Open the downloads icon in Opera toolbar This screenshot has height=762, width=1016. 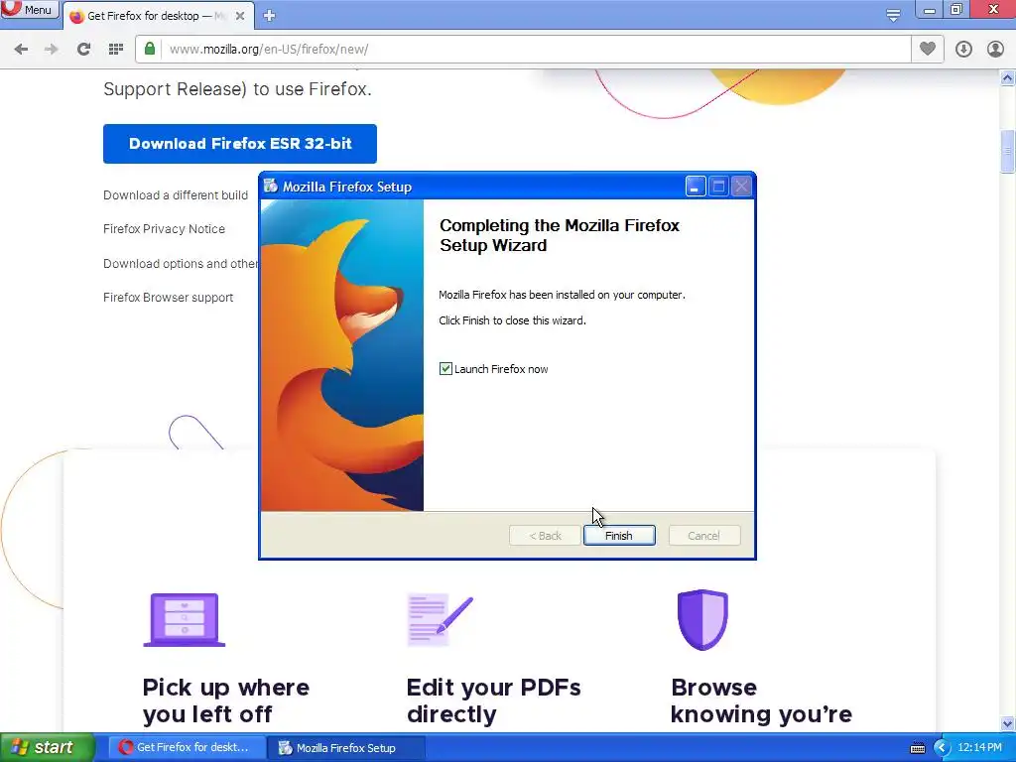[x=963, y=50]
